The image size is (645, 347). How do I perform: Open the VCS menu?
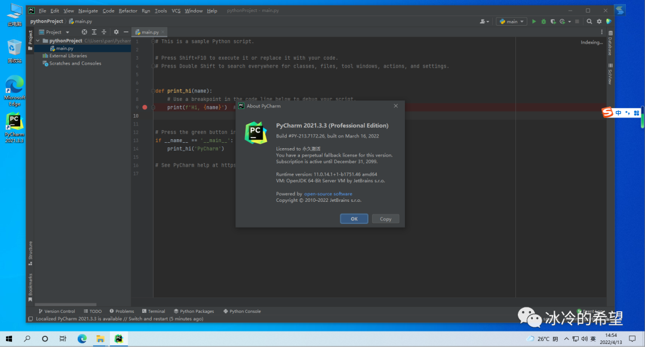[x=176, y=11]
